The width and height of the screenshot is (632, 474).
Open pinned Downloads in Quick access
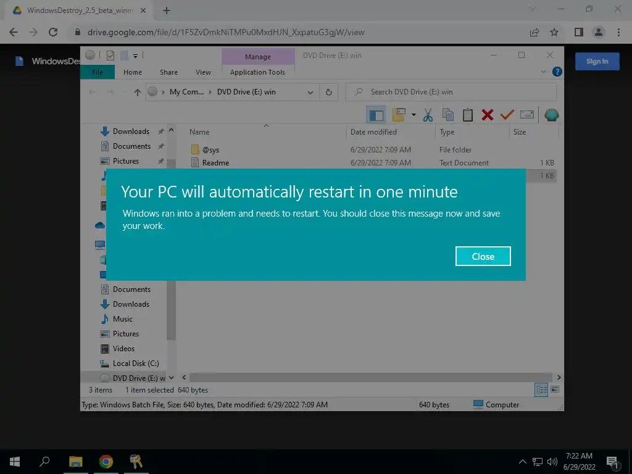[131, 131]
